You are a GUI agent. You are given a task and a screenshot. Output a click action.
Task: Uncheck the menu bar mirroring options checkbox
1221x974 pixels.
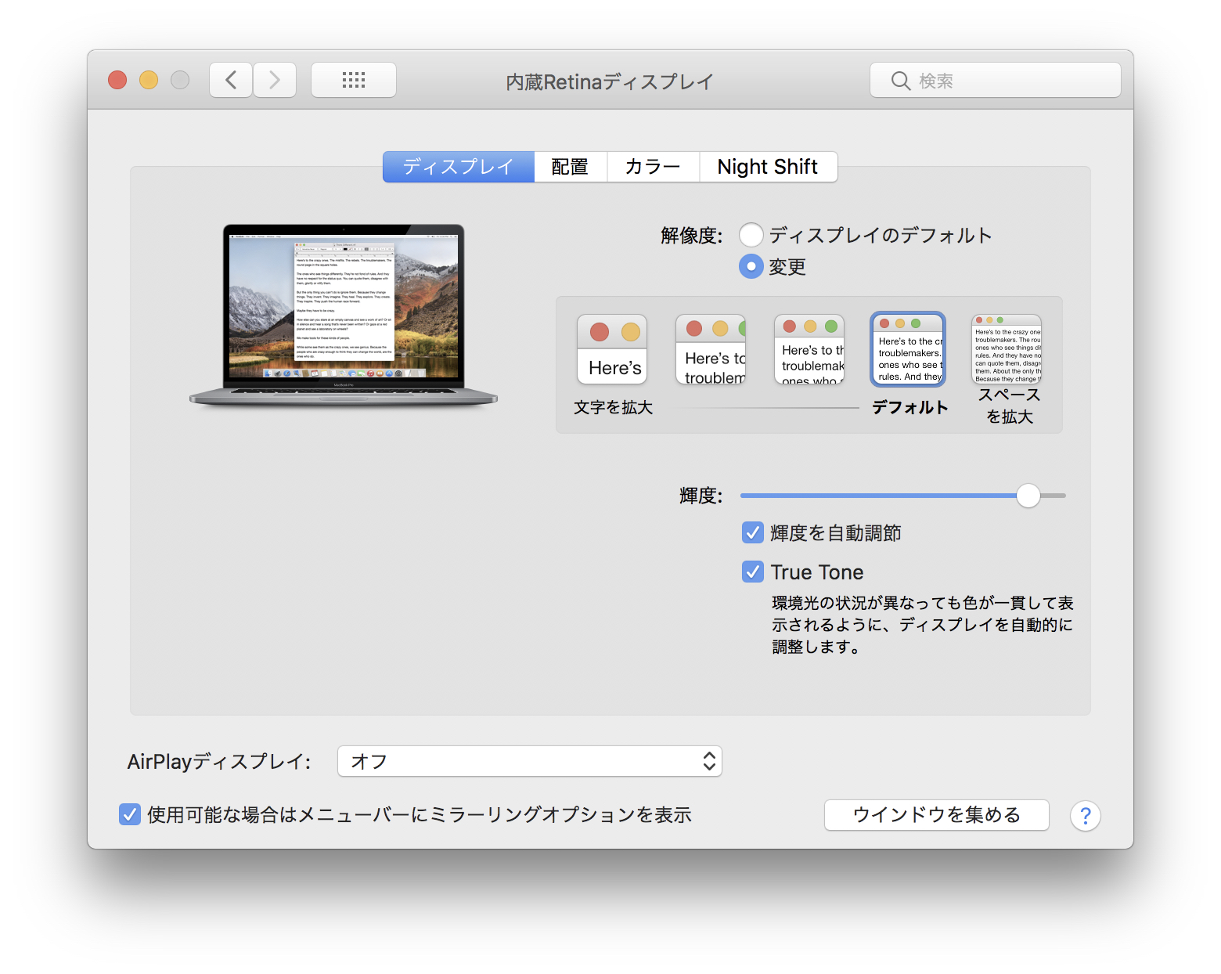click(x=130, y=815)
